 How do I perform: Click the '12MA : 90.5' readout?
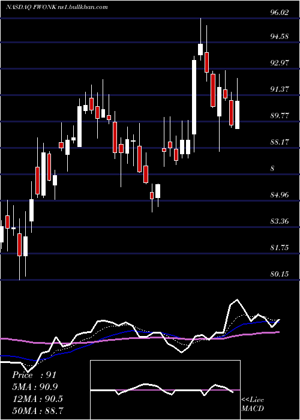click(37, 398)
